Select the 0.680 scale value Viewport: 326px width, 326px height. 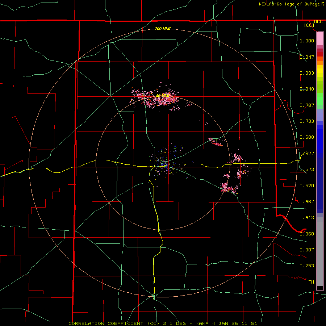click(x=307, y=137)
